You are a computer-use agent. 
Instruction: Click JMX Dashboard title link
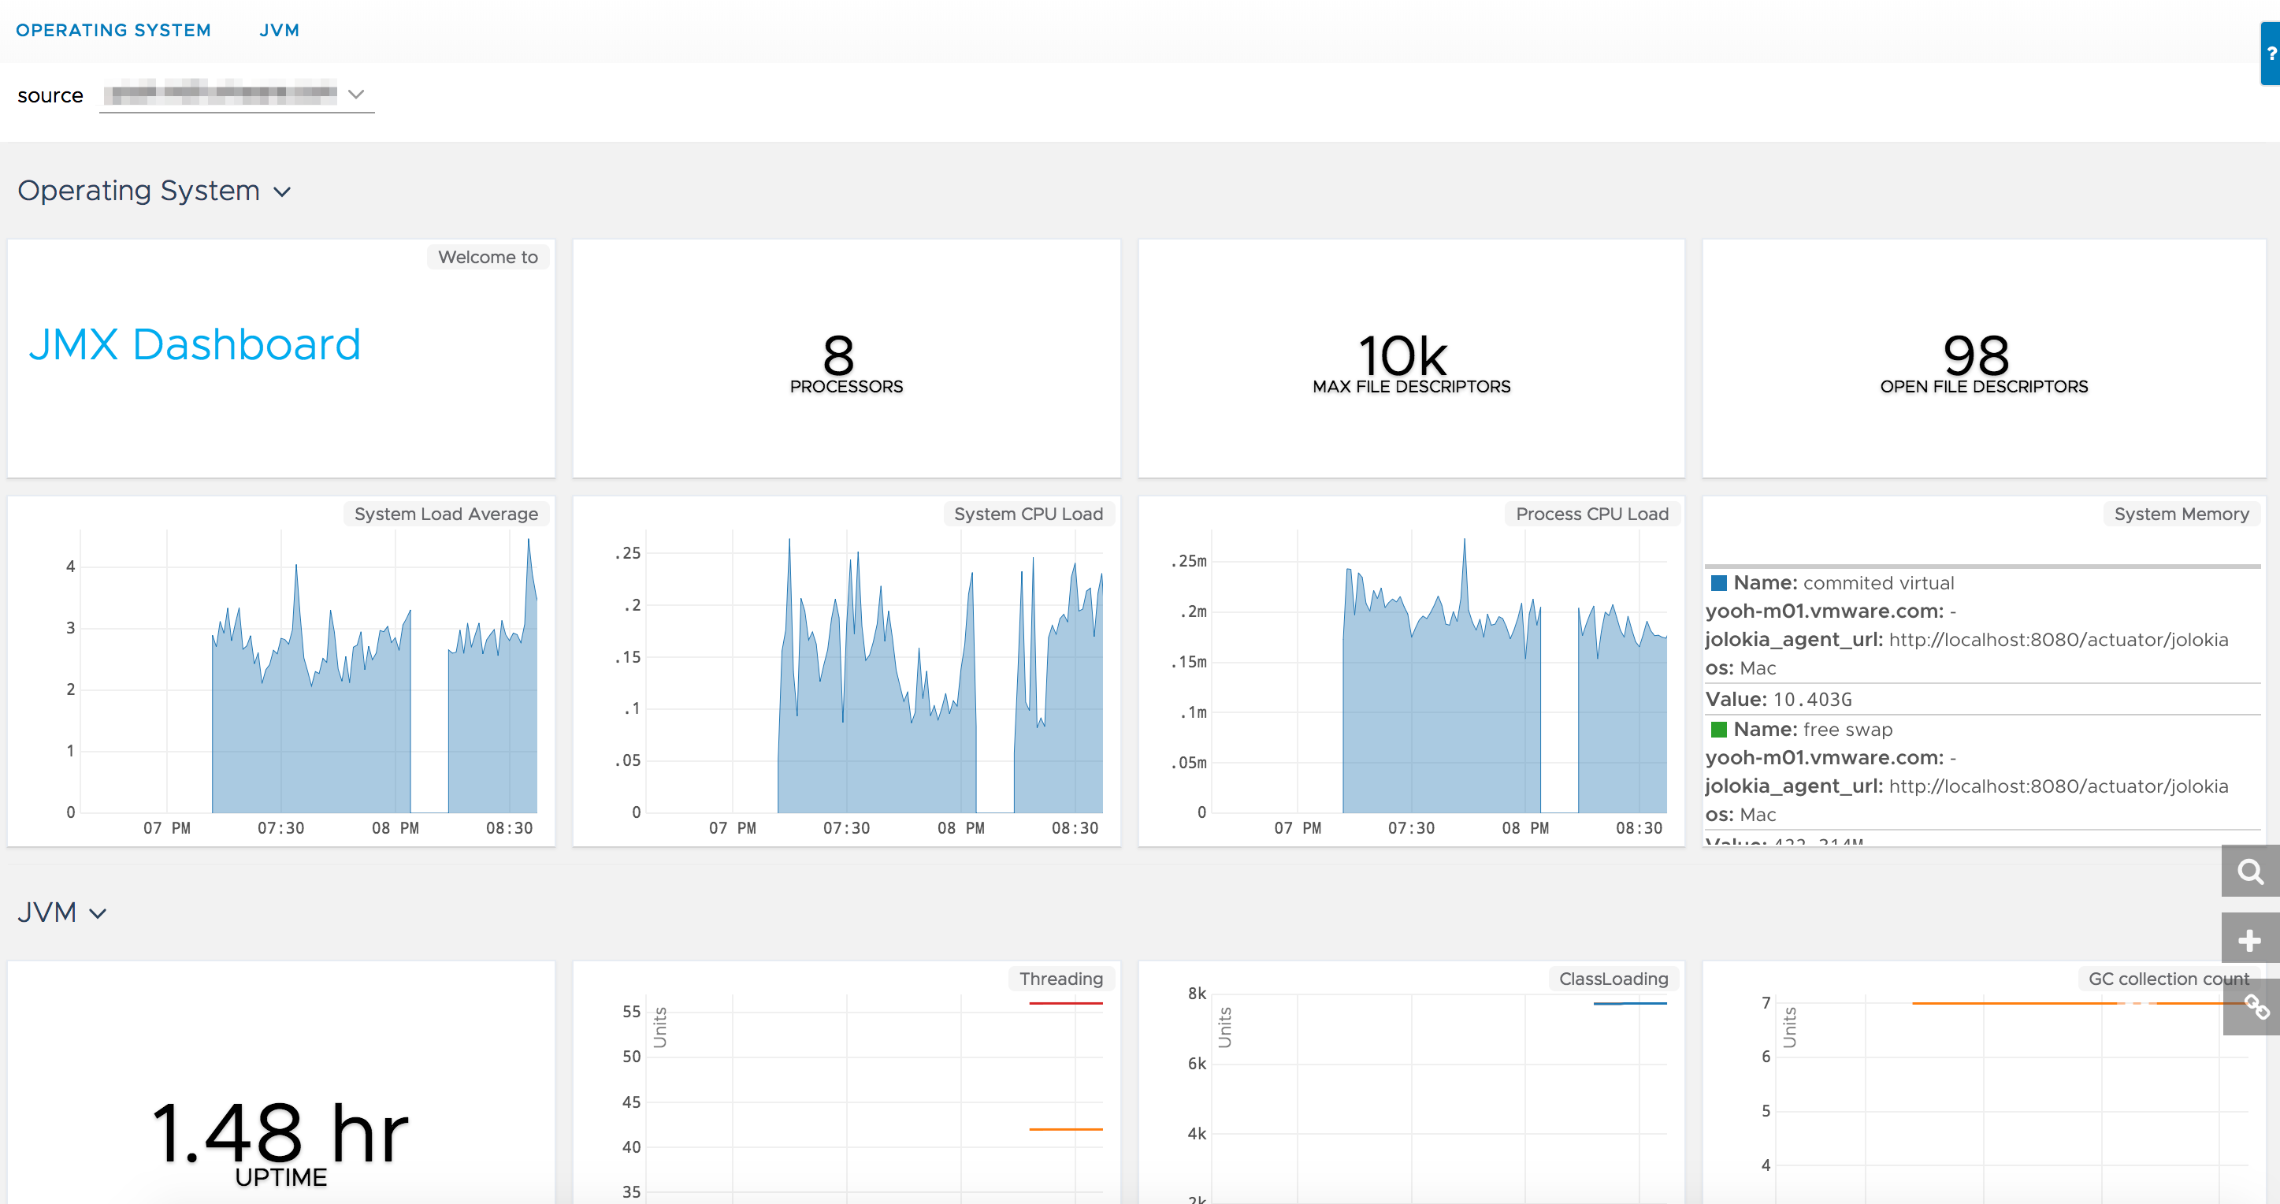tap(195, 344)
